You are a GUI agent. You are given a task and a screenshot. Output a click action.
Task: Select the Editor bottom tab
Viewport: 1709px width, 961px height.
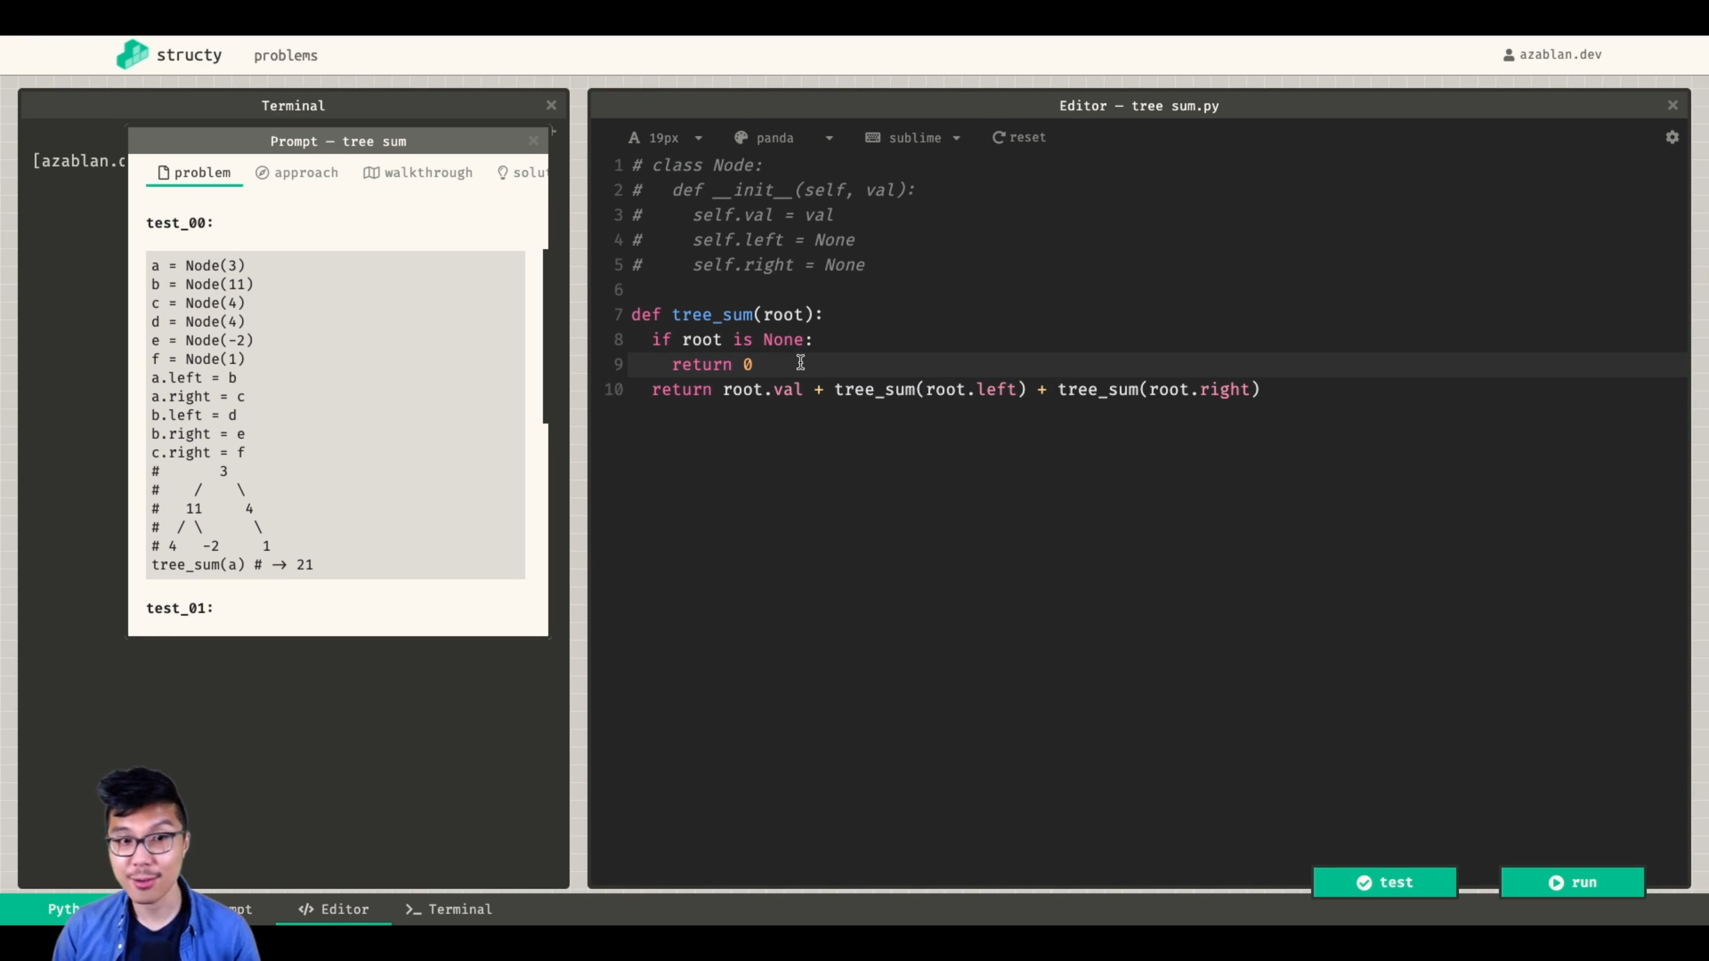click(x=333, y=909)
